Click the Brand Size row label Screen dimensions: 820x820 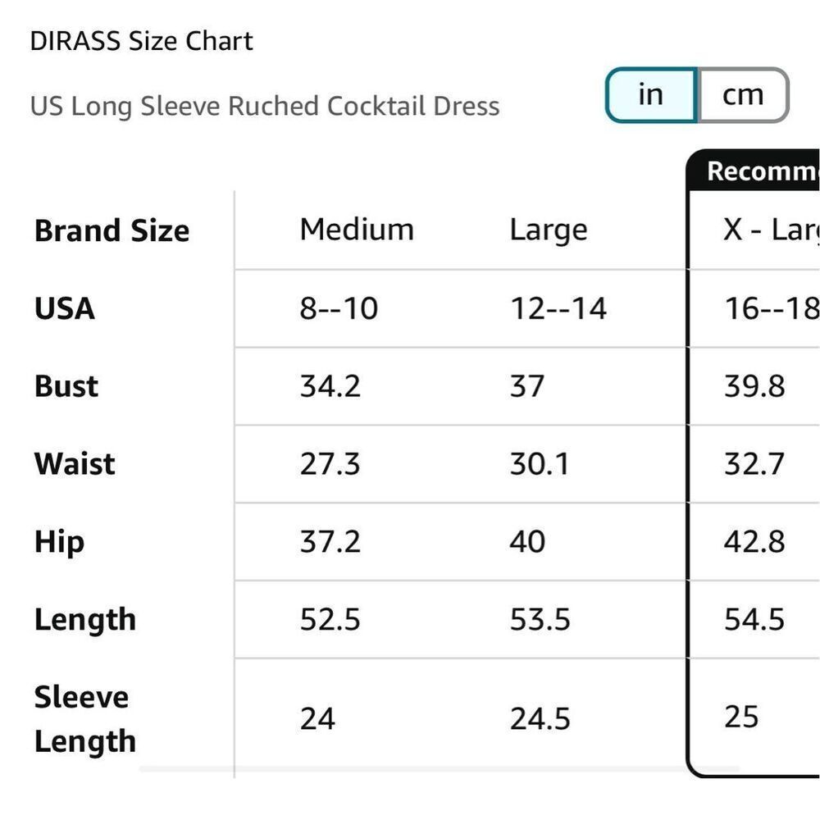[x=112, y=231]
